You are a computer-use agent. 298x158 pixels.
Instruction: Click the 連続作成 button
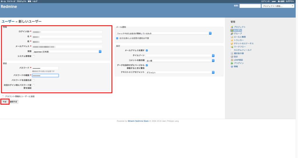(14, 102)
